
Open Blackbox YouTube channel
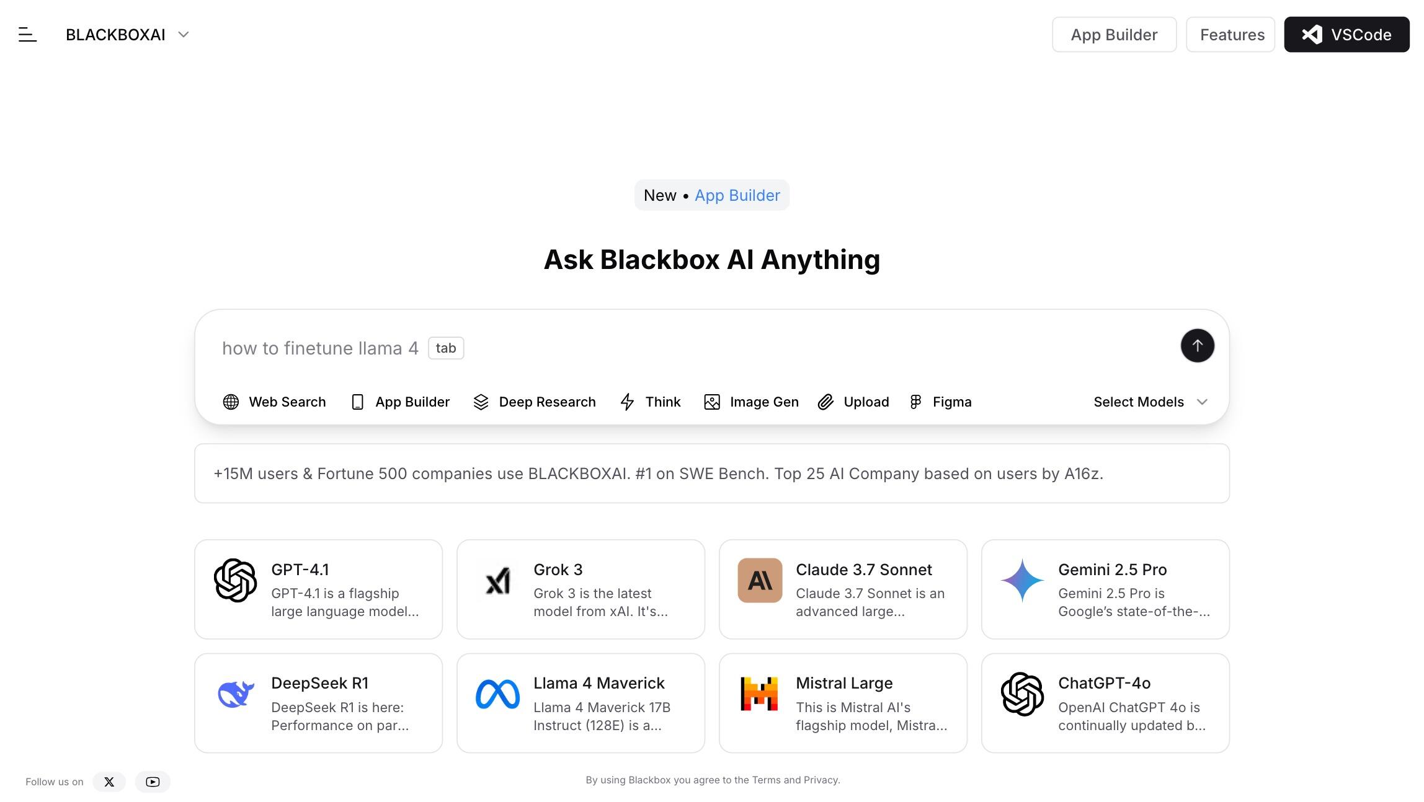(x=153, y=782)
